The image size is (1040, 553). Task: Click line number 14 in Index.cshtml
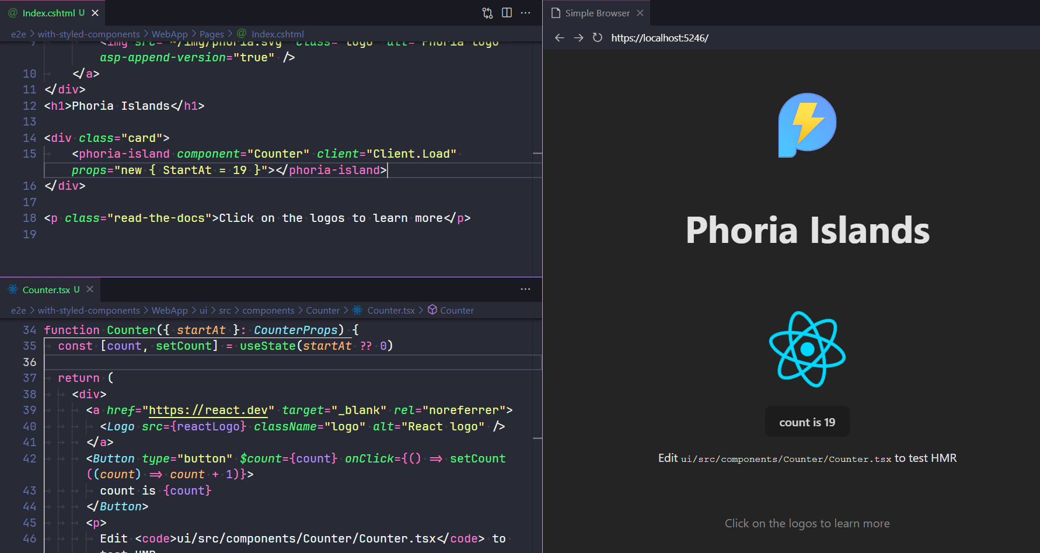(29, 138)
